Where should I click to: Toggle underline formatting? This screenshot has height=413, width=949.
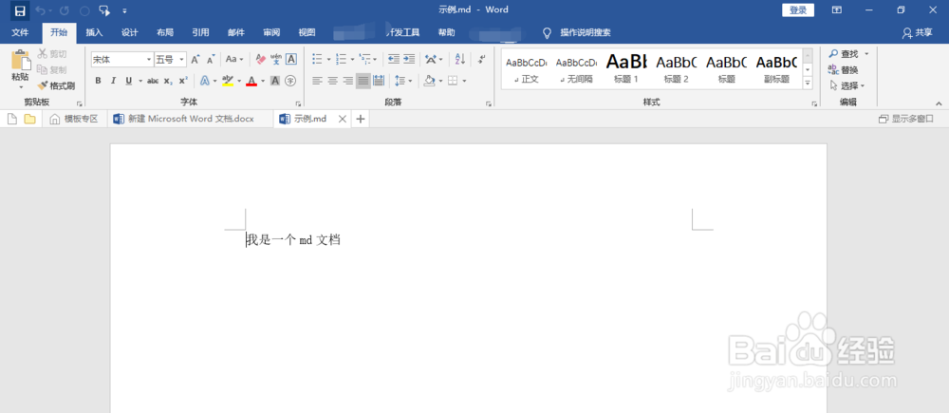coord(128,81)
